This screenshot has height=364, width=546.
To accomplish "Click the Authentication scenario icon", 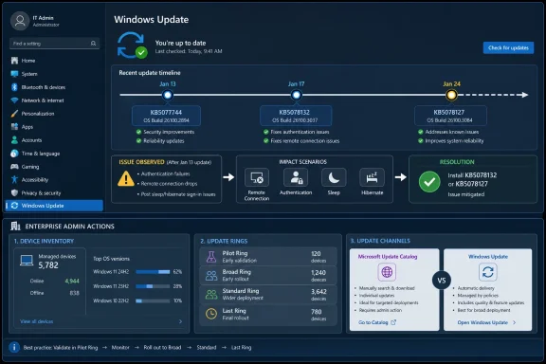I will tap(296, 177).
